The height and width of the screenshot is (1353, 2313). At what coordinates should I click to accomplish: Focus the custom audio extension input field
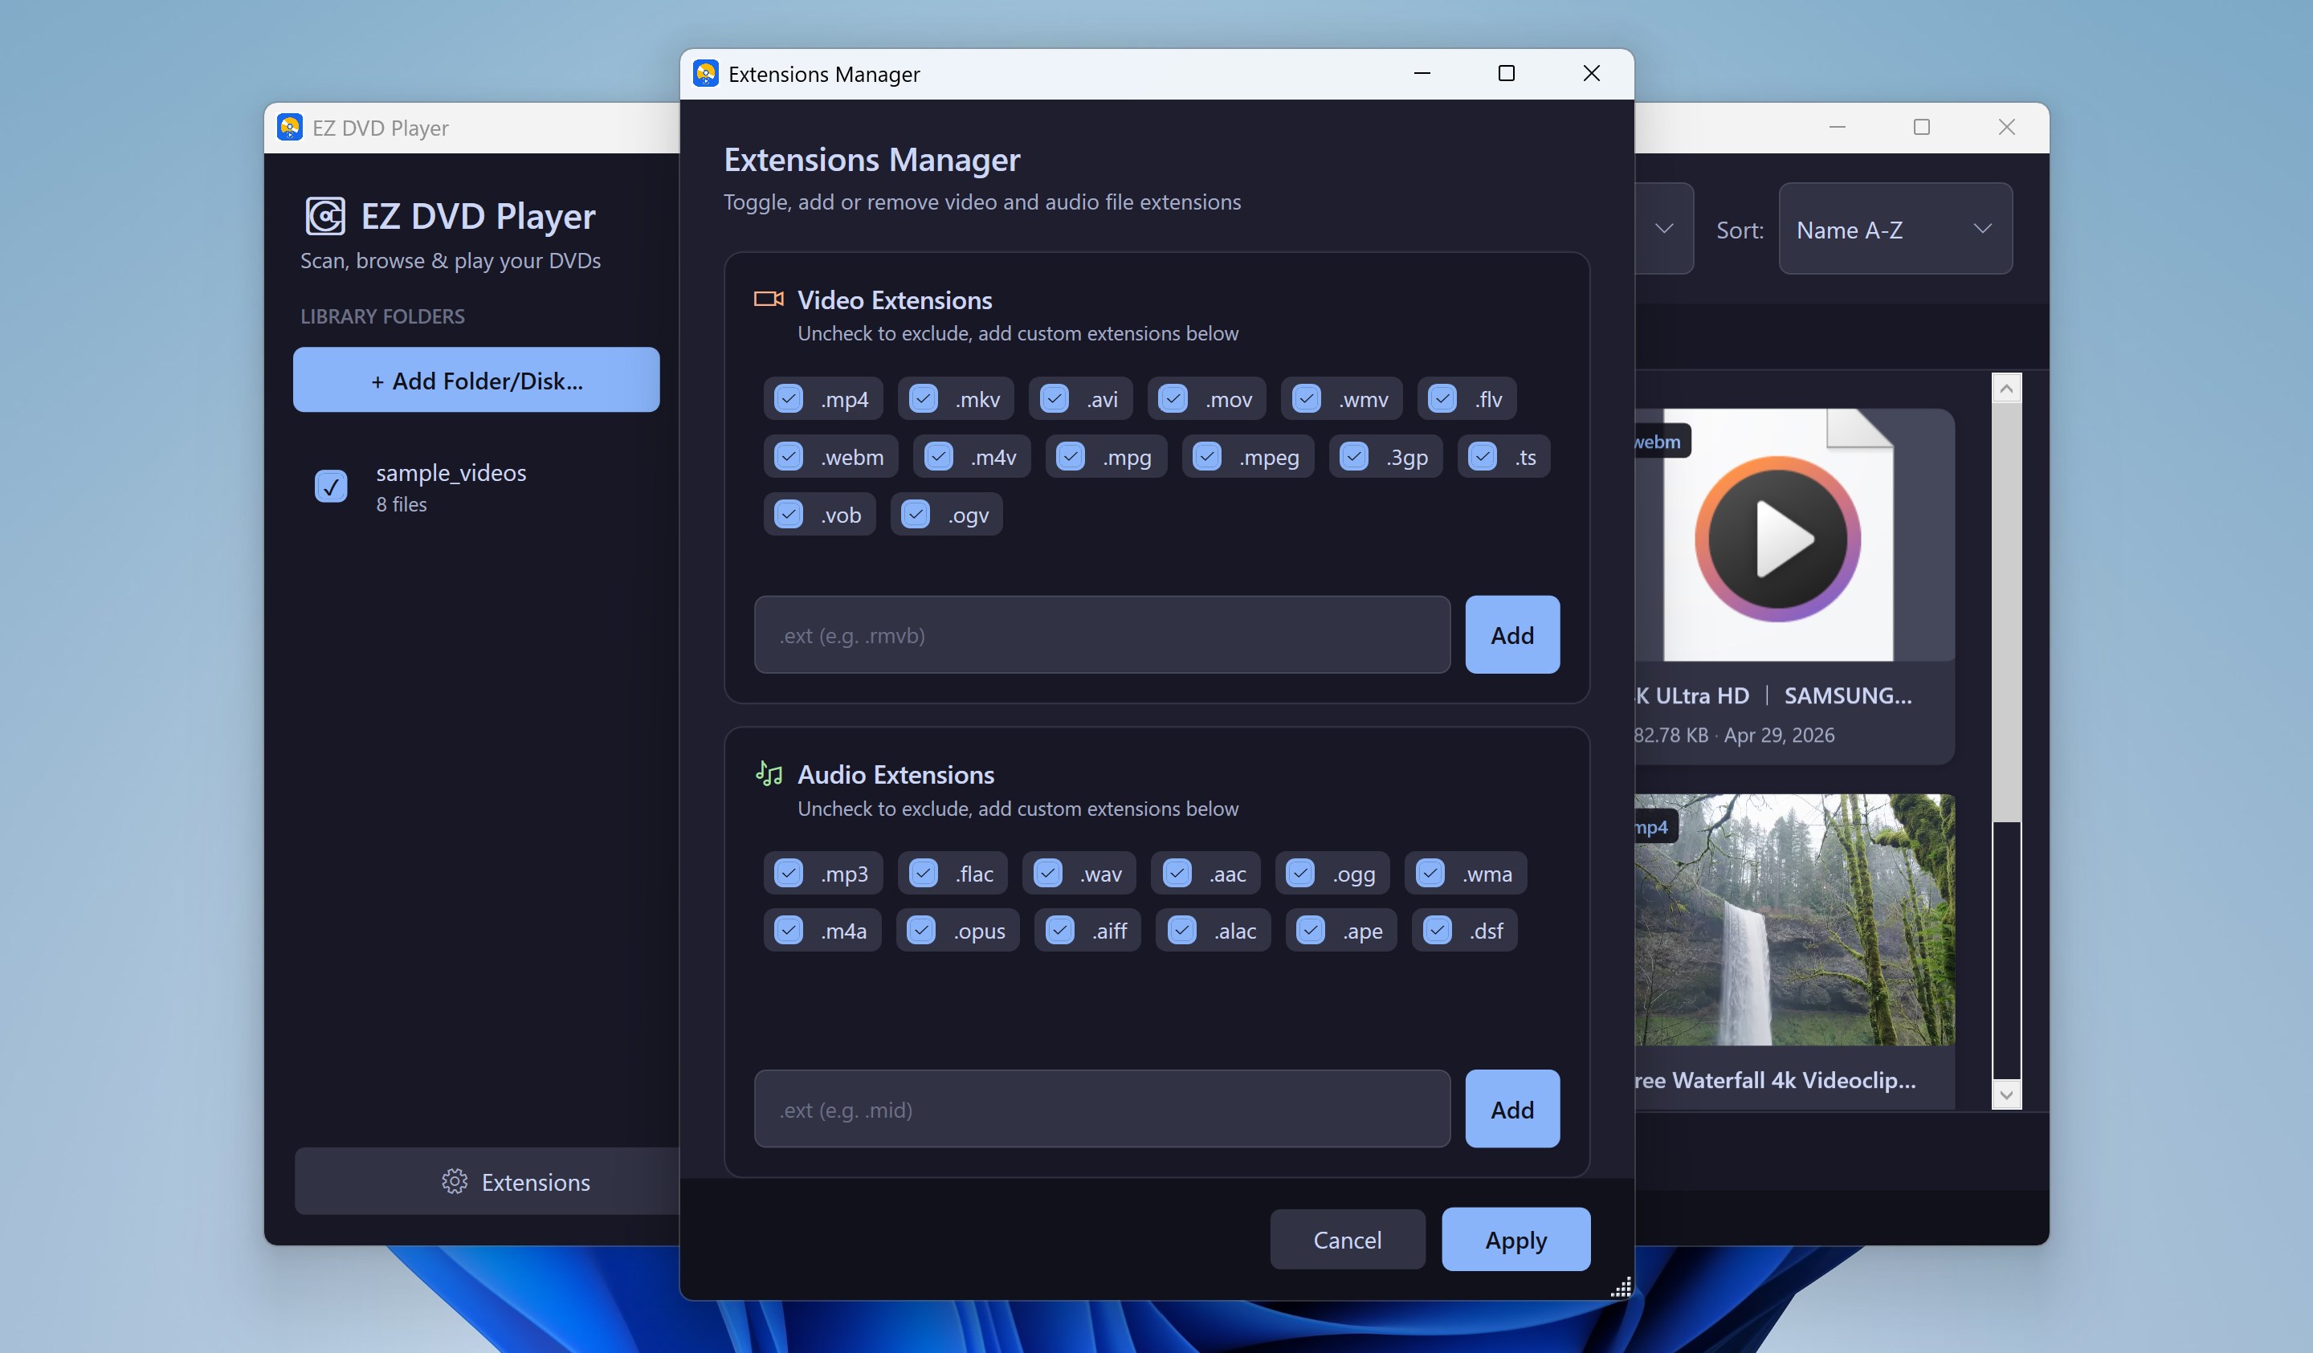(x=1103, y=1109)
